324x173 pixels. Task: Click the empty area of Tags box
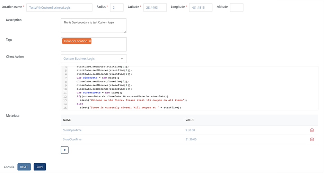pos(107,47)
